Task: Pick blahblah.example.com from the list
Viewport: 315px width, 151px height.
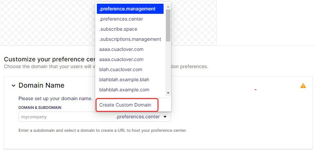Action: (x=130, y=90)
